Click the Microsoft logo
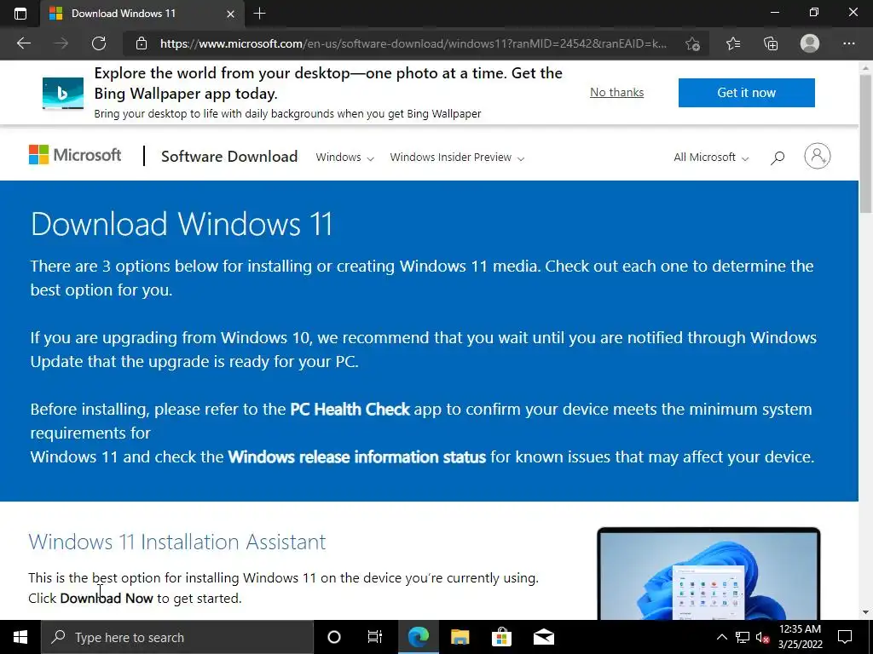873x654 pixels. click(x=75, y=155)
